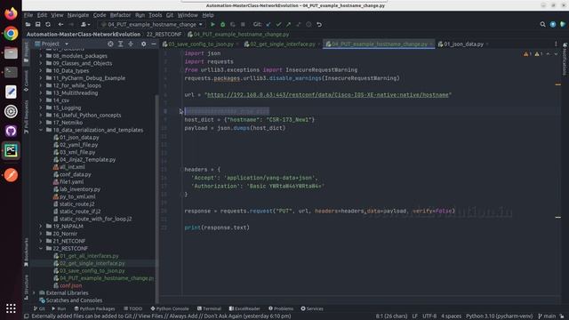Hide the Project panel with the minus icon
Screen dimensions: 569x320
coord(154,44)
